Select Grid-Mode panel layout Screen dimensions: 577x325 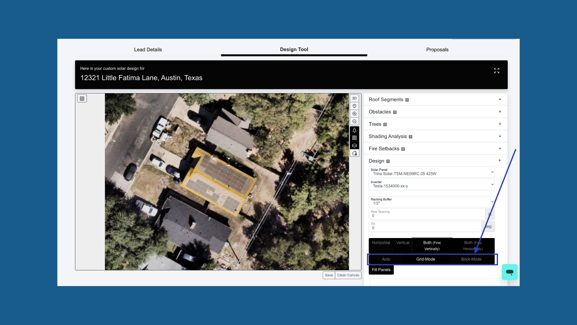[426, 259]
